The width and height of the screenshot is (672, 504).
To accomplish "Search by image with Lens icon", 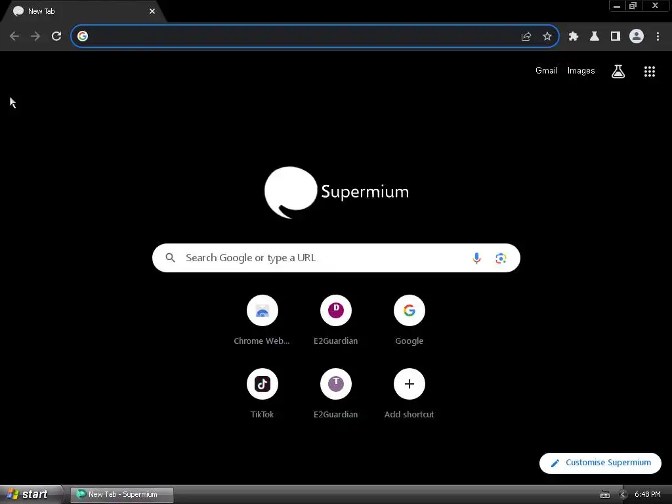I will (501, 258).
